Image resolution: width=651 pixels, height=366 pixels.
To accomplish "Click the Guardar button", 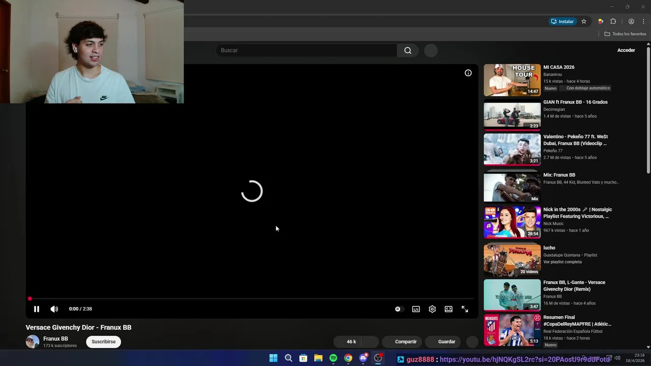I will 443,342.
